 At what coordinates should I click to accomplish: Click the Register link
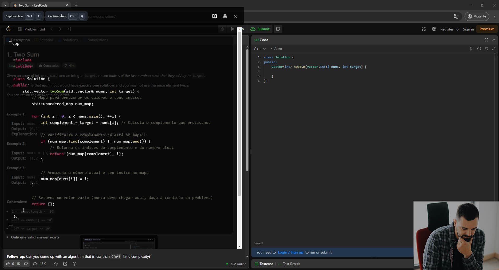(447, 29)
